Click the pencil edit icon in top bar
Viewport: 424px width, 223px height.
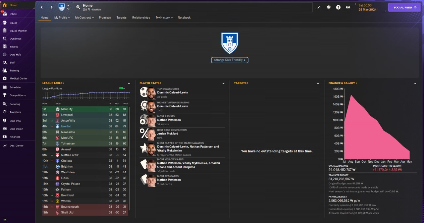319,7
